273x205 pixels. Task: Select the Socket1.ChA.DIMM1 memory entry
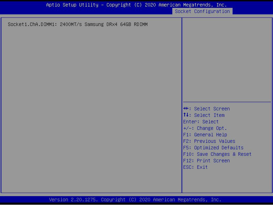pos(78,24)
